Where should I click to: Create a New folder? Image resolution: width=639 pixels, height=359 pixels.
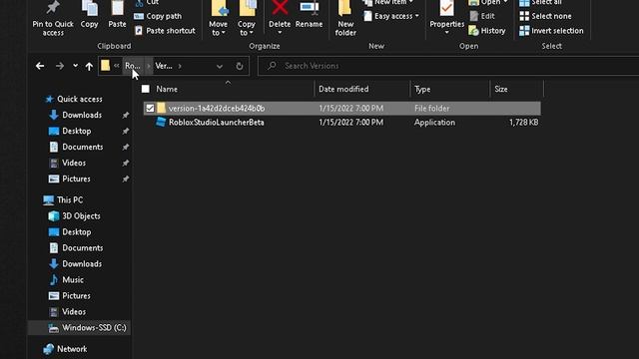tap(345, 19)
